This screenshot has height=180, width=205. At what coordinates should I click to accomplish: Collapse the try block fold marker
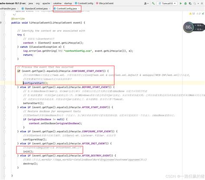point(5,35)
